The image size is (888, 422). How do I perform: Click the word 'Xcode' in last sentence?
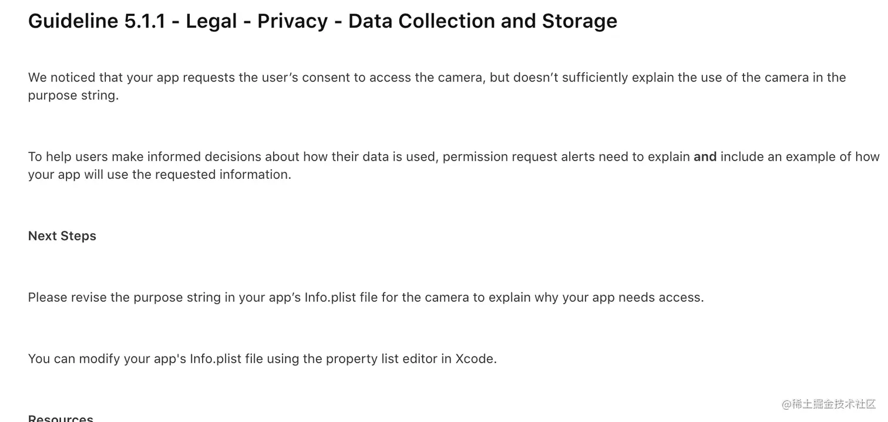click(476, 359)
